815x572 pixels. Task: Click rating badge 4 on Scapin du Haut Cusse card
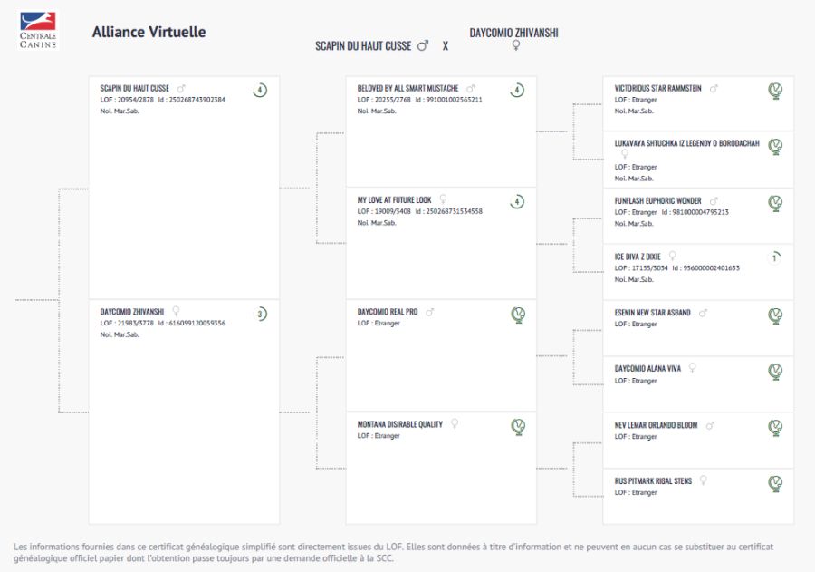click(260, 90)
